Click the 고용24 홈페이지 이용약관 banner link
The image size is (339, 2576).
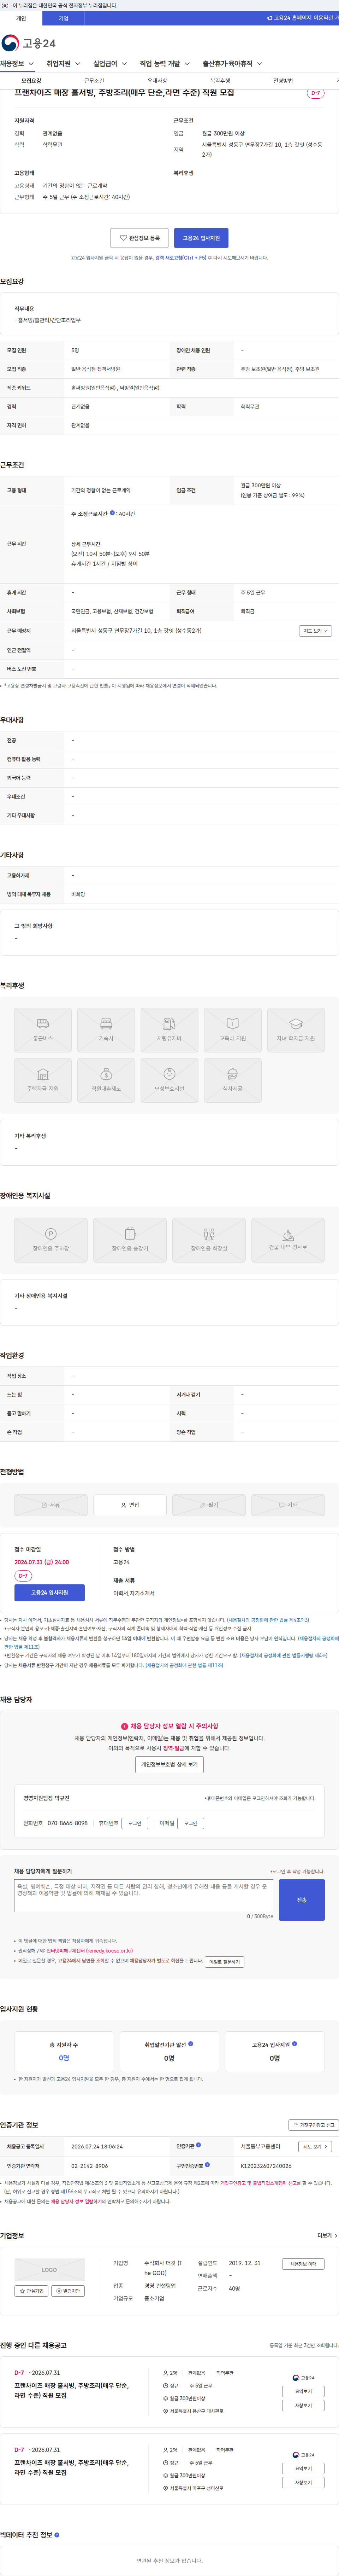[x=302, y=18]
